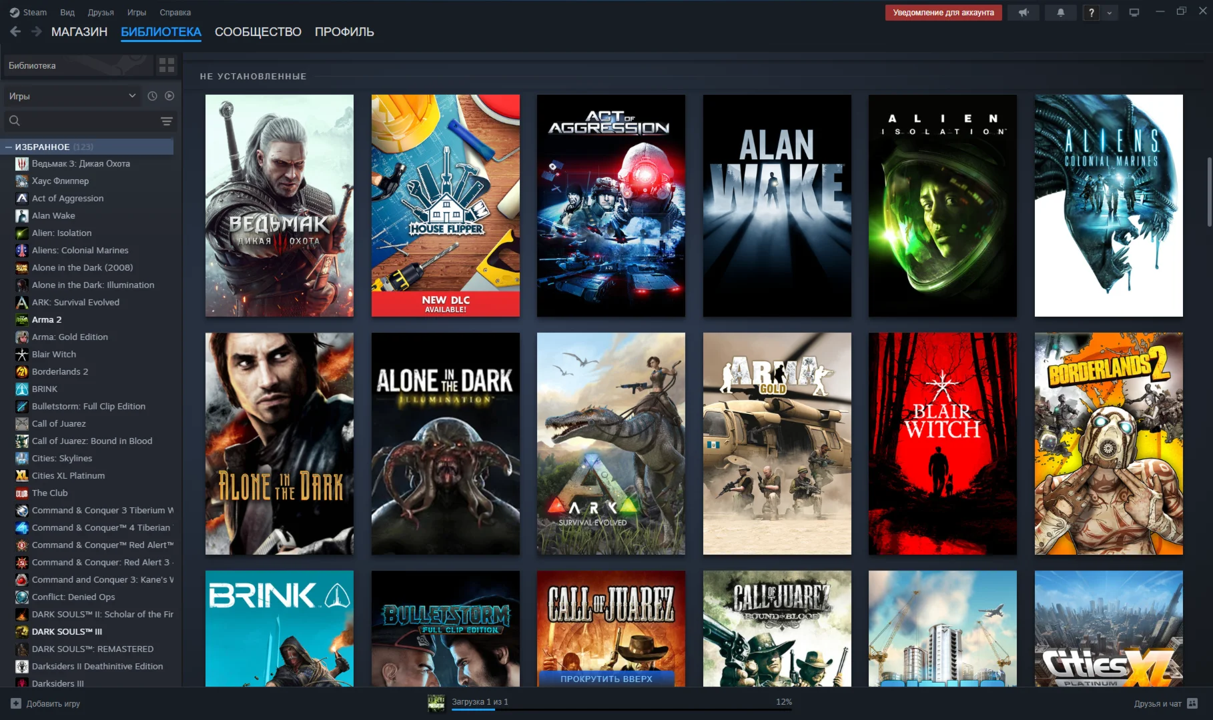The width and height of the screenshot is (1213, 720).
Task: Open the Игры menu in the menu bar
Action: click(137, 13)
